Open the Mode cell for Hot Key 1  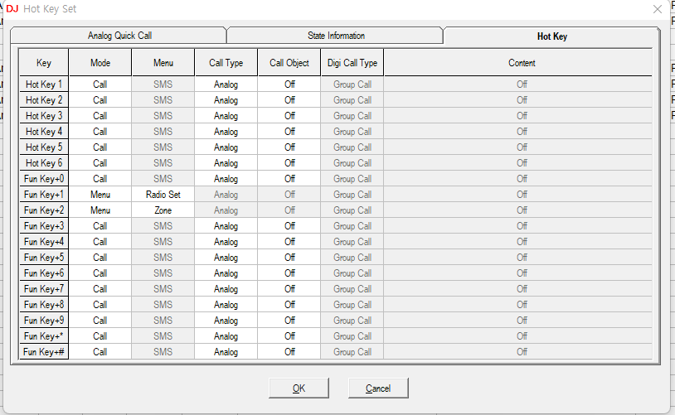tap(100, 84)
